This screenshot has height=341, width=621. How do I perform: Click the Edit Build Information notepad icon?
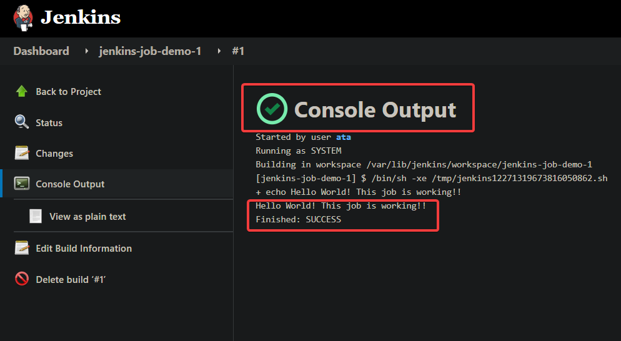point(22,248)
